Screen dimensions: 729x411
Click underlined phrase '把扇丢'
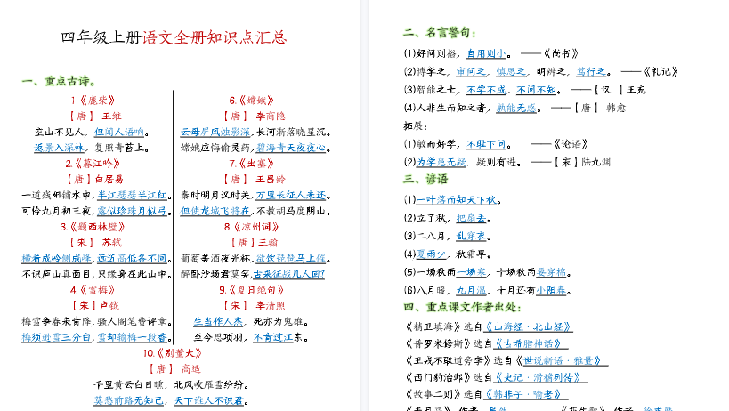pos(471,218)
